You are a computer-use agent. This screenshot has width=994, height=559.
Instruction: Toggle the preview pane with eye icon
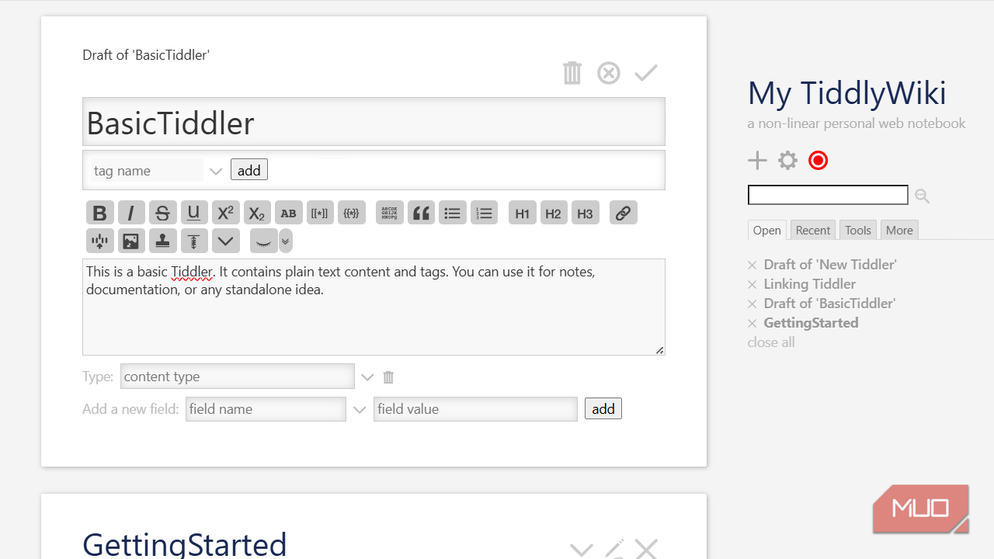pyautogui.click(x=263, y=241)
